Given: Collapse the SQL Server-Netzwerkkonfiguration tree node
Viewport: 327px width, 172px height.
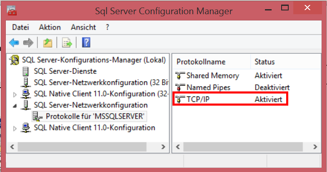Looking at the screenshot, I should tap(16, 105).
